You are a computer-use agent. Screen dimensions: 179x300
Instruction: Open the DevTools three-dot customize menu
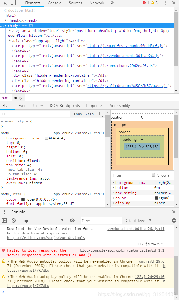point(165,3)
